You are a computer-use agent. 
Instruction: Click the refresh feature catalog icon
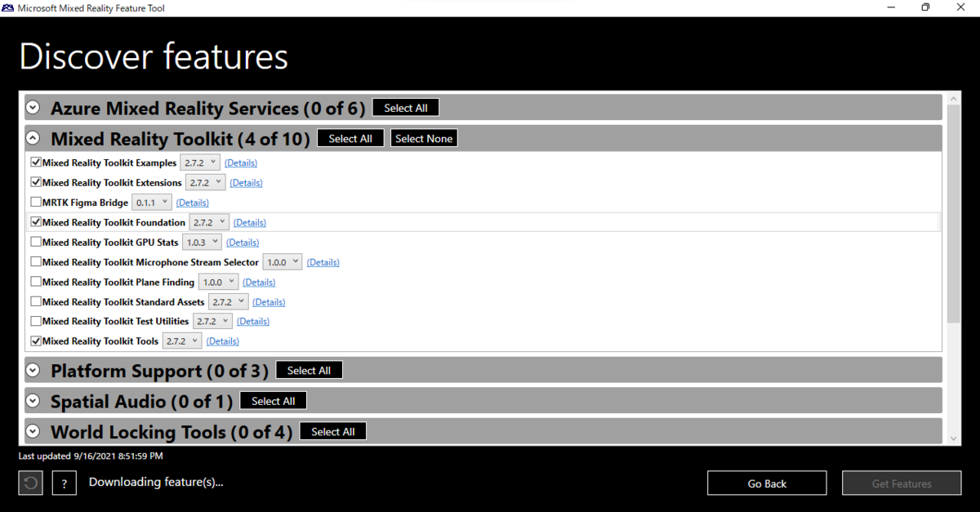(30, 483)
